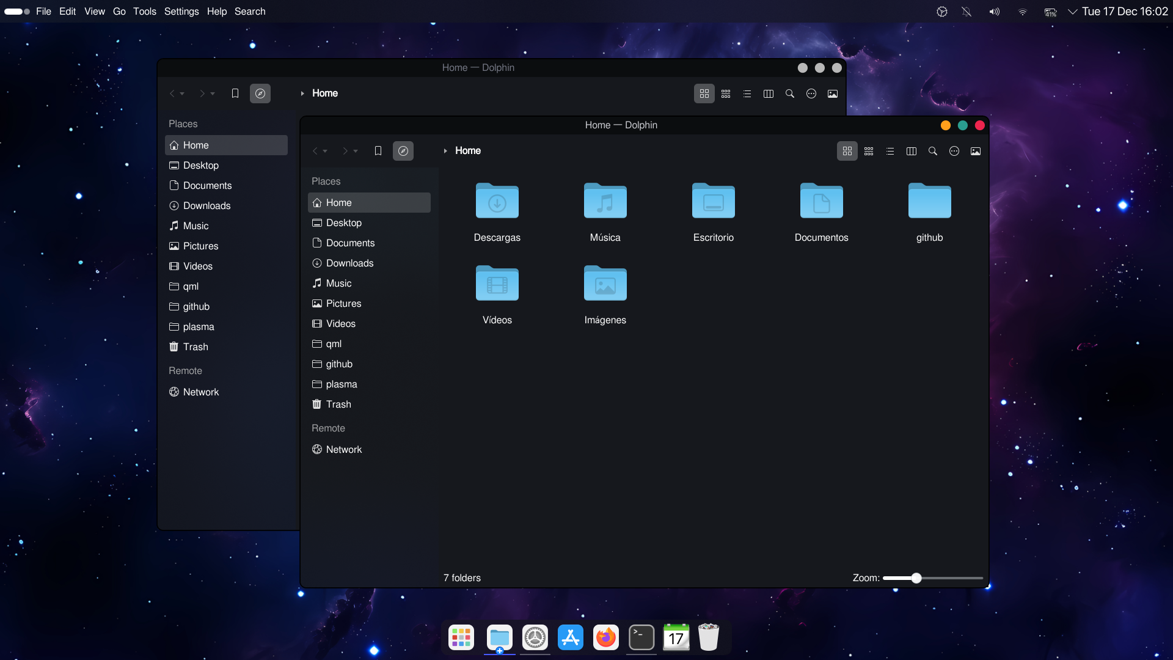Click Home breadcrumb in front window location bar
The height and width of the screenshot is (660, 1173).
click(x=468, y=151)
